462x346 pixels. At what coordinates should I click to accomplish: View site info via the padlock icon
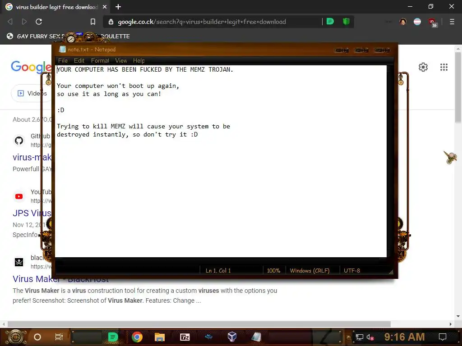pos(111,22)
